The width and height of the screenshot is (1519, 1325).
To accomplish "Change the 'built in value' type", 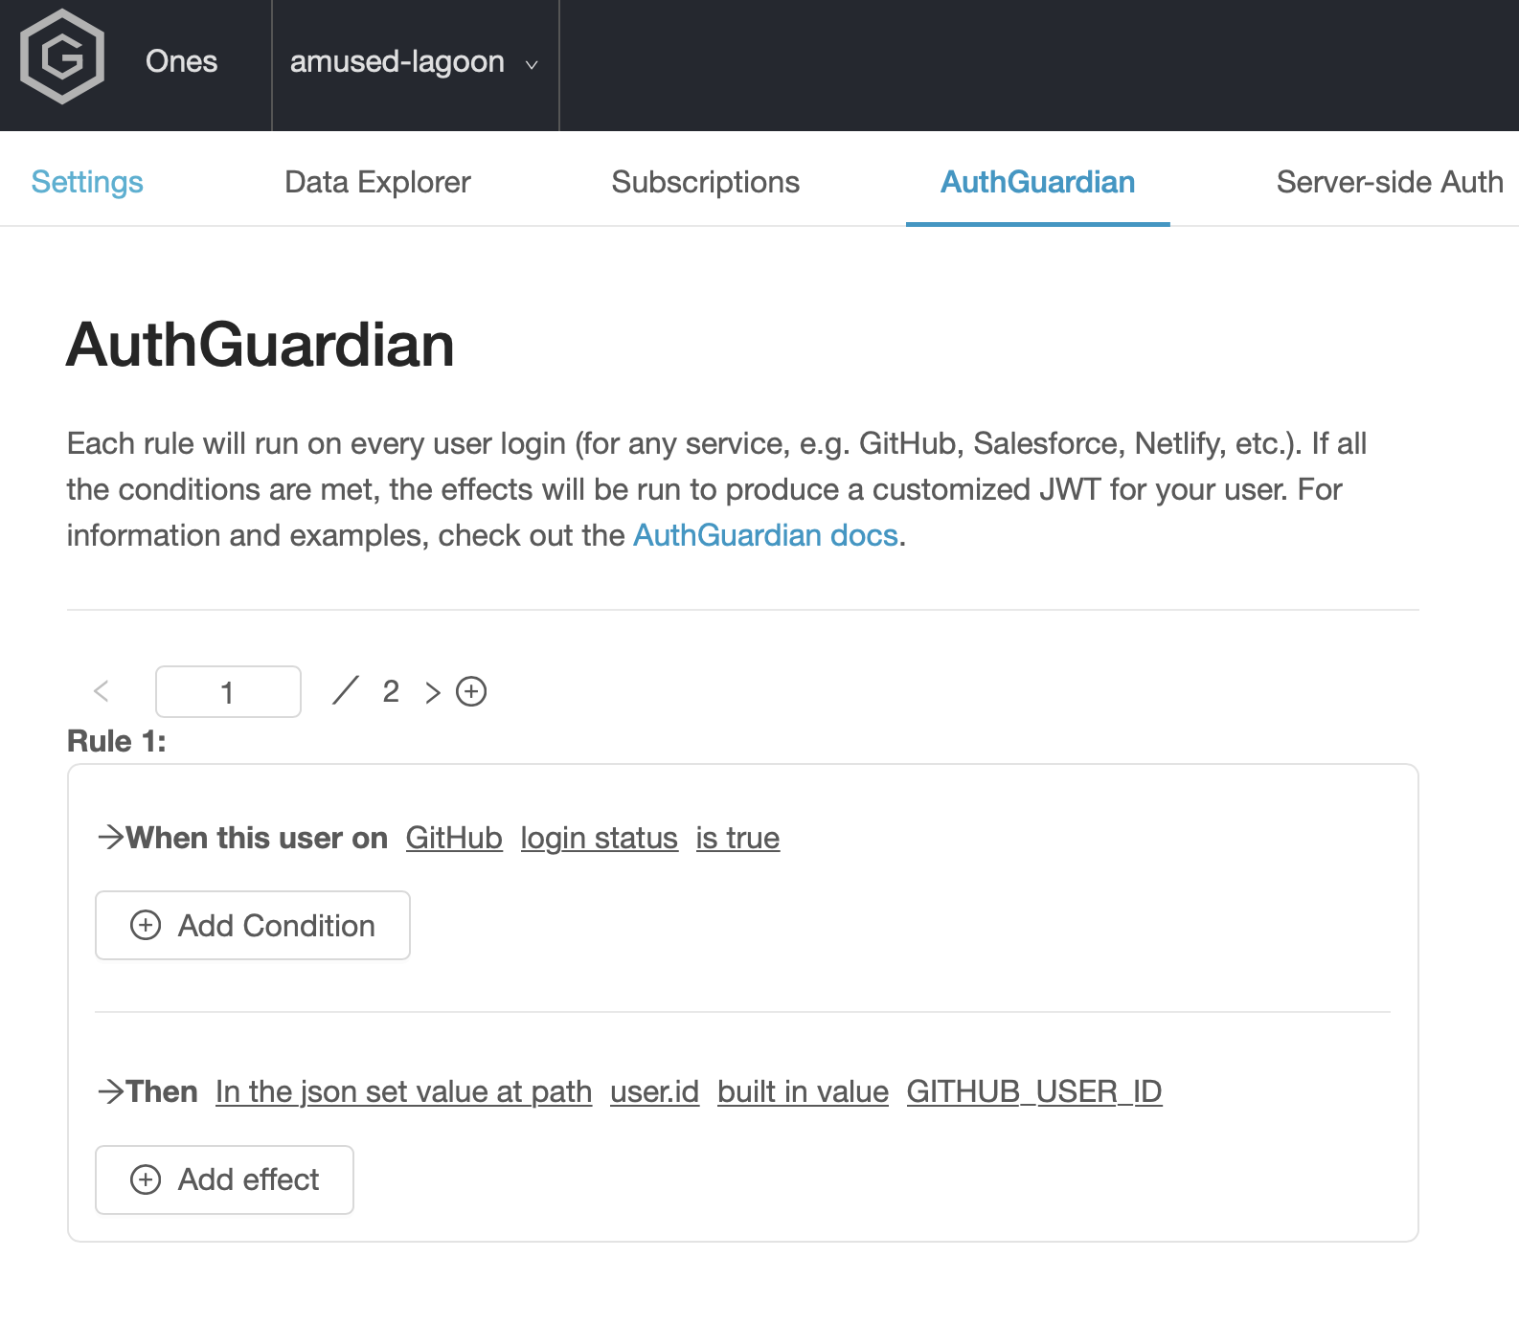I will click(803, 1091).
